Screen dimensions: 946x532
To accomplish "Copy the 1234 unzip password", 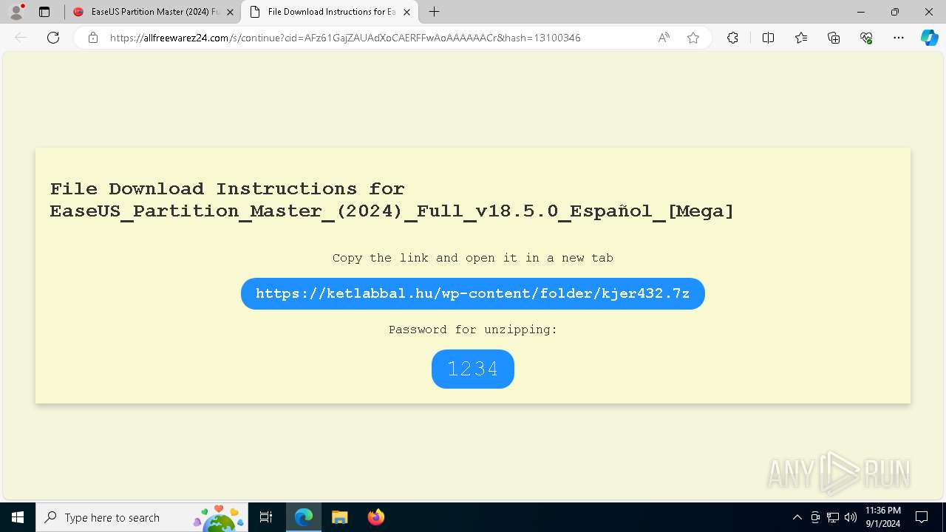I will pyautogui.click(x=473, y=369).
